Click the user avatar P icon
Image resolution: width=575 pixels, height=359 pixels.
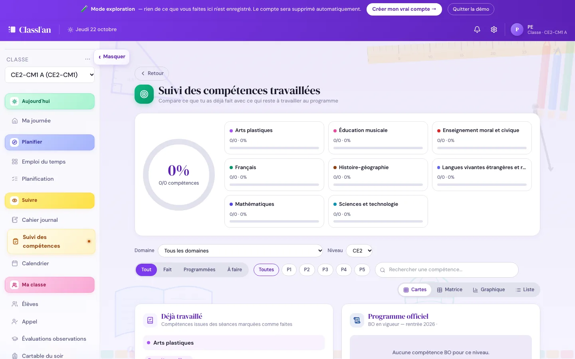pyautogui.click(x=517, y=30)
